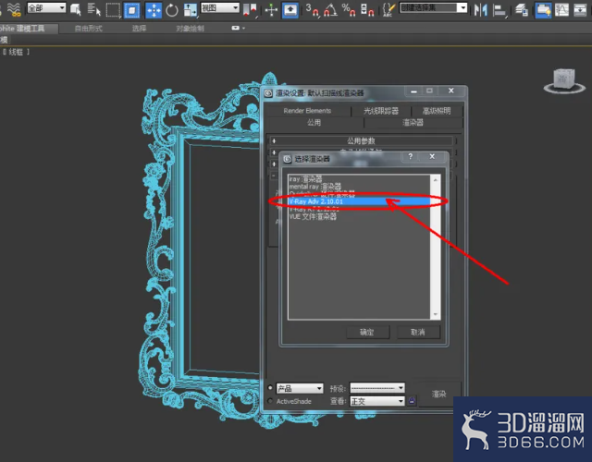Maximize the 渲染设置 window
The height and width of the screenshot is (462, 592).
pos(429,91)
